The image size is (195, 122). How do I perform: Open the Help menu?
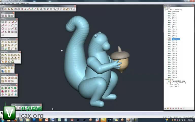(x=27, y=3)
